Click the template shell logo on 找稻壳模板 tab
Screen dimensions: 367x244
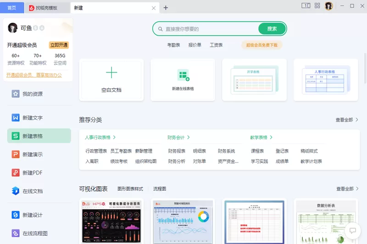[32, 8]
